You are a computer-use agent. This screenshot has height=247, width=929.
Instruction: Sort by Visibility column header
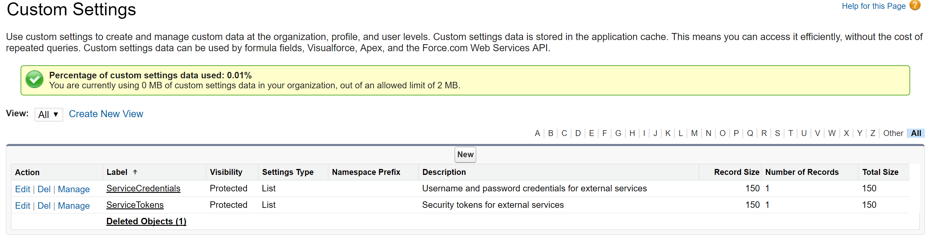click(226, 172)
